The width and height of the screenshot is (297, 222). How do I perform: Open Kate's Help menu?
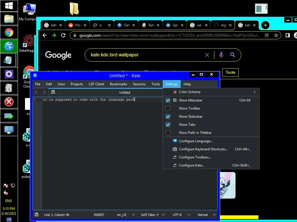click(187, 84)
